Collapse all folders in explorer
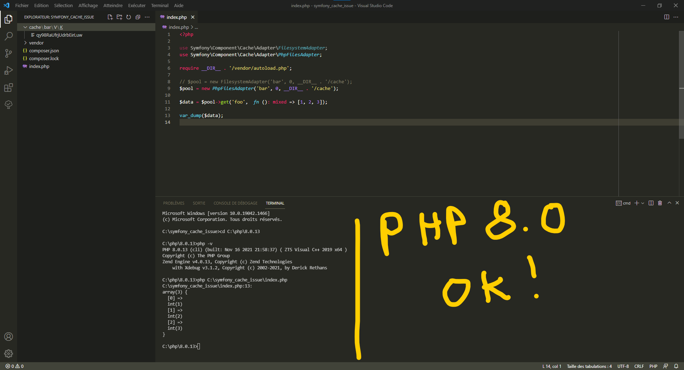This screenshot has width=684, height=370. click(x=138, y=17)
